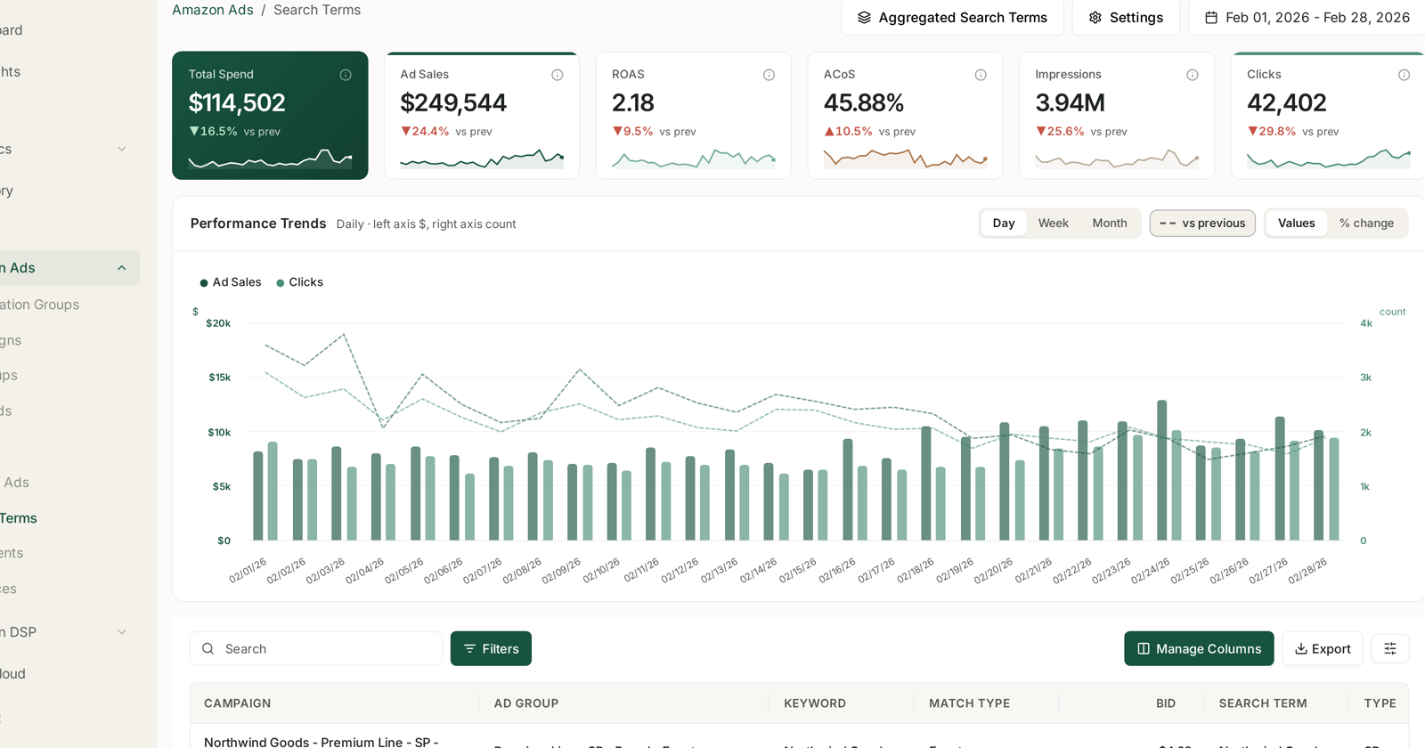This screenshot has width=1425, height=748.
Task: Select the Week granularity tab
Action: pyautogui.click(x=1053, y=224)
